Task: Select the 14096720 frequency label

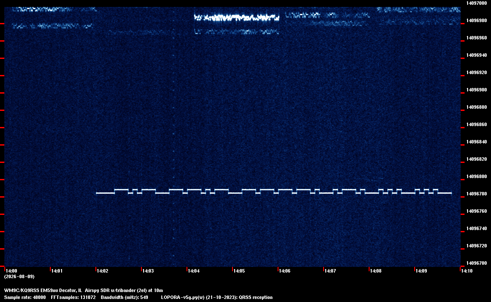Action: tap(477, 246)
